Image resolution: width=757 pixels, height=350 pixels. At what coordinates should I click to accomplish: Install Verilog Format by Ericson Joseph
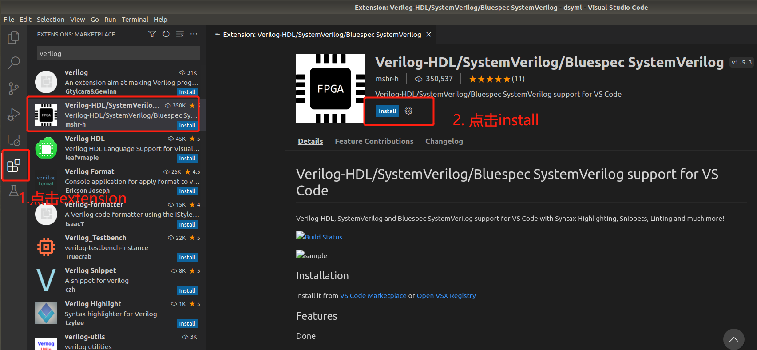pyautogui.click(x=187, y=191)
